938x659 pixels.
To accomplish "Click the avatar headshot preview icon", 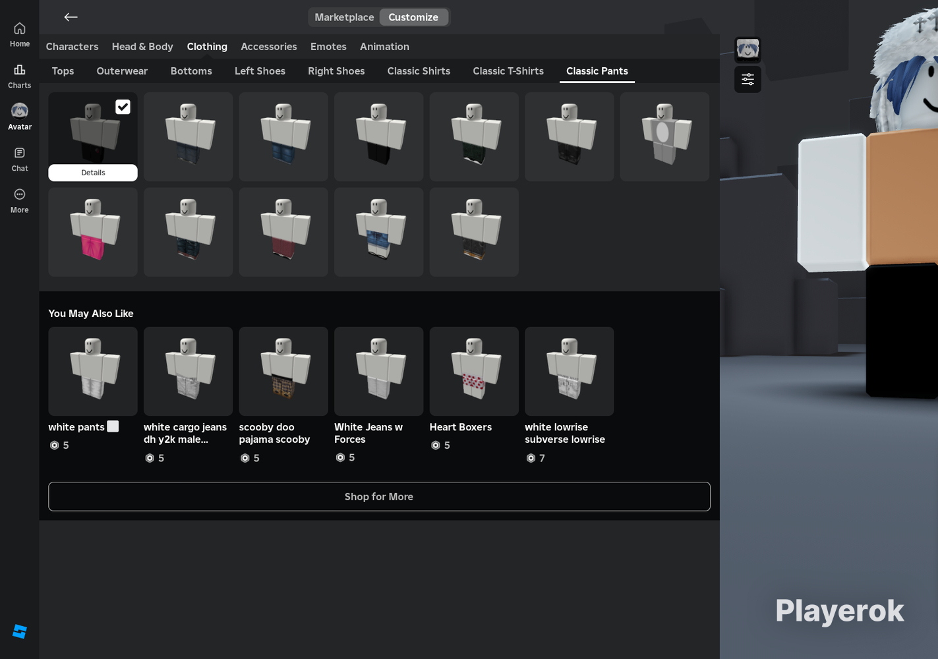I will (747, 50).
